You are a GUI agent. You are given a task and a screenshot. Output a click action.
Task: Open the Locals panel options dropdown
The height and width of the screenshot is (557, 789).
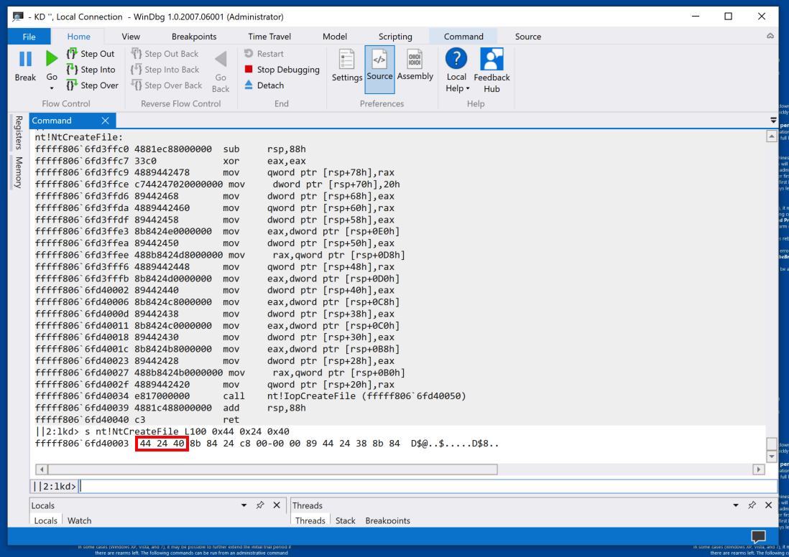[x=244, y=505]
